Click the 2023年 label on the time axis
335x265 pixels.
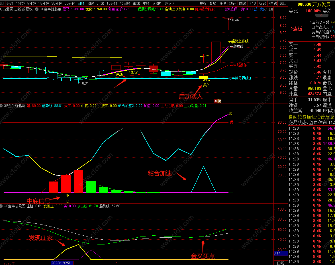click(x=9, y=263)
